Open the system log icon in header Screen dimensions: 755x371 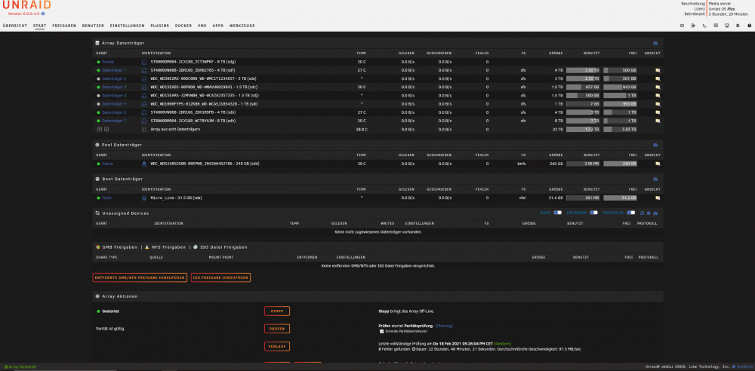tap(738, 26)
